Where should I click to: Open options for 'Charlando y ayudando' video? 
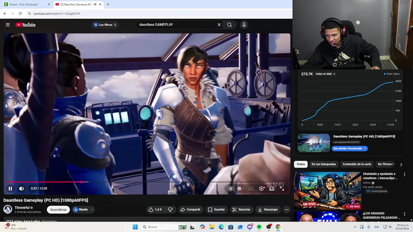point(405,174)
